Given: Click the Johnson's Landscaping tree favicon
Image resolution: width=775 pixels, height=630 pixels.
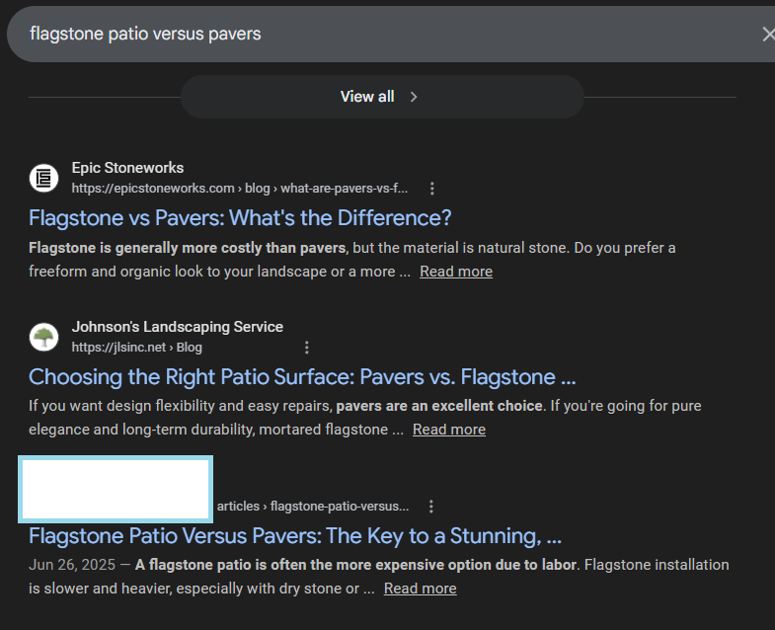Looking at the screenshot, I should [x=43, y=337].
